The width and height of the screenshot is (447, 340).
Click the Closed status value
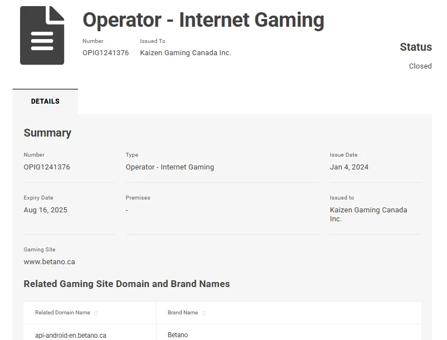pos(420,66)
